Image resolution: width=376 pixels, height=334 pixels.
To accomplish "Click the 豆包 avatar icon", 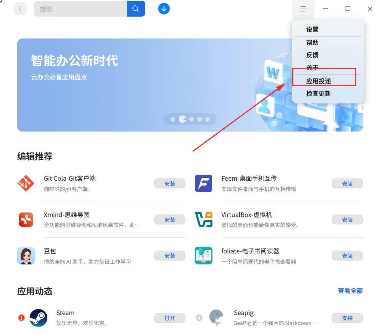I will point(26,256).
